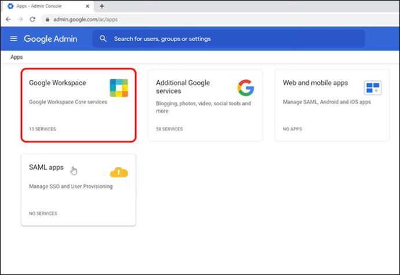Click the Web and mobile apps icon
This screenshot has width=400, height=275.
tap(373, 88)
